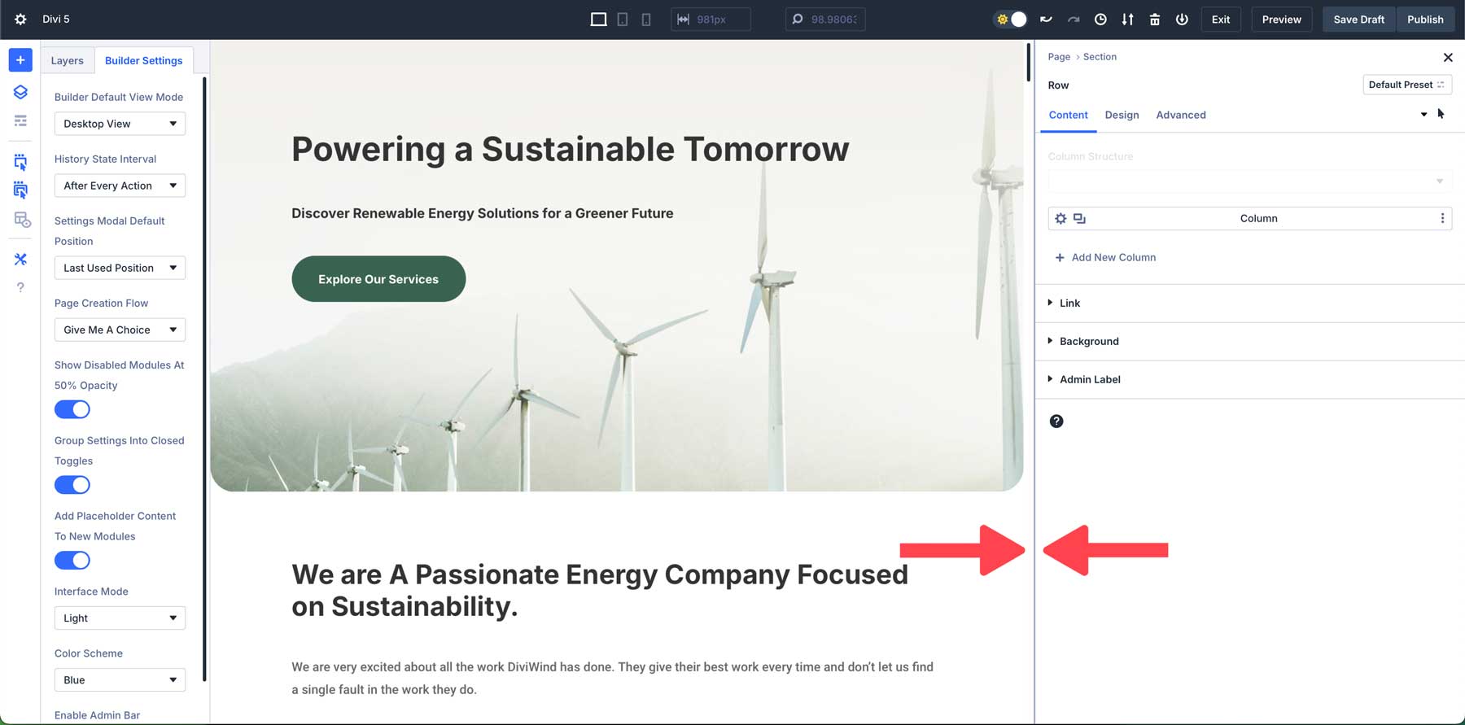
Task: Toggle Show Disabled Modules At 50% Opacity
Action: click(72, 409)
